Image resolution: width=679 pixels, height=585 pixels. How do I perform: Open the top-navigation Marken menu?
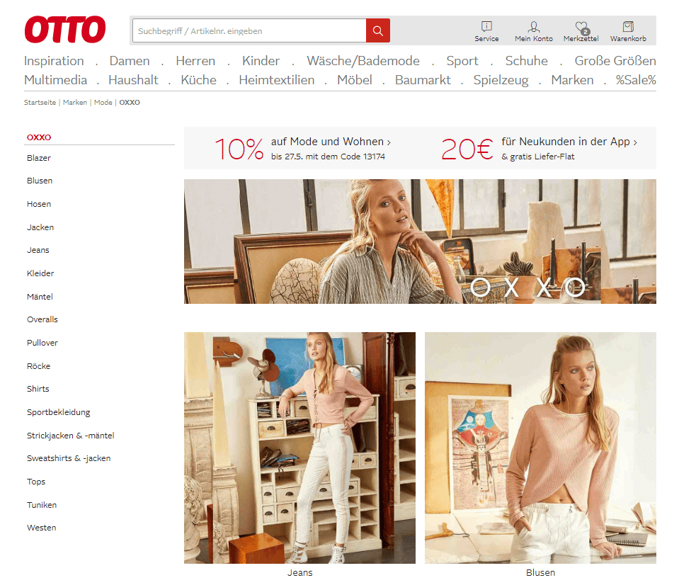[x=572, y=79]
